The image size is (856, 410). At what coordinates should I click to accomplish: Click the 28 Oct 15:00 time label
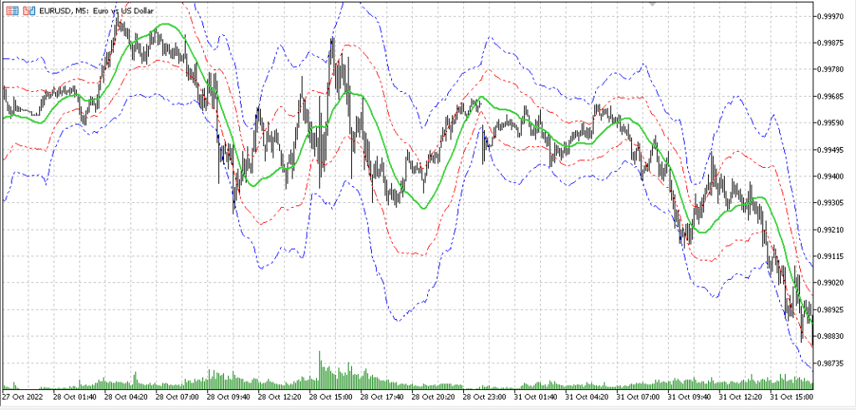click(332, 397)
